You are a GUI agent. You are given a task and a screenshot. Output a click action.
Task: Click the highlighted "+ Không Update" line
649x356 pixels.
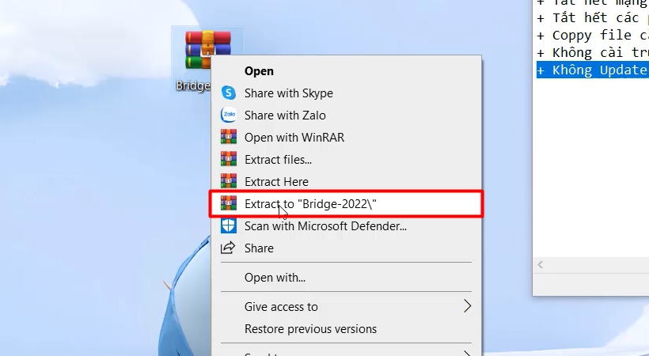[591, 70]
